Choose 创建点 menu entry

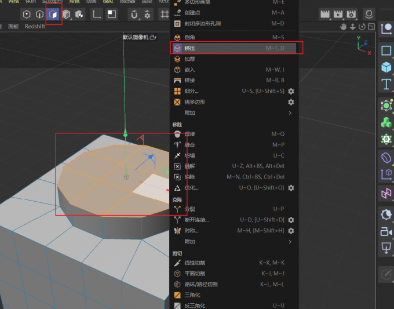tap(234, 13)
